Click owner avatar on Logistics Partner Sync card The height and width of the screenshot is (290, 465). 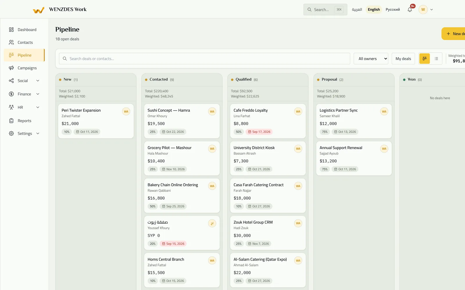[384, 111]
